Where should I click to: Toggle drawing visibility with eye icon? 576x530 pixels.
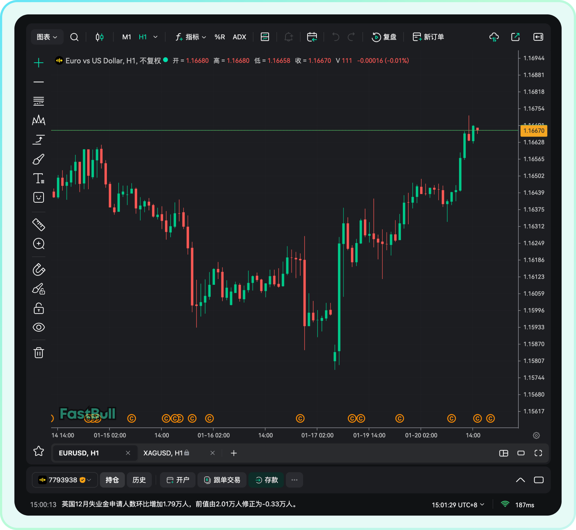point(39,327)
